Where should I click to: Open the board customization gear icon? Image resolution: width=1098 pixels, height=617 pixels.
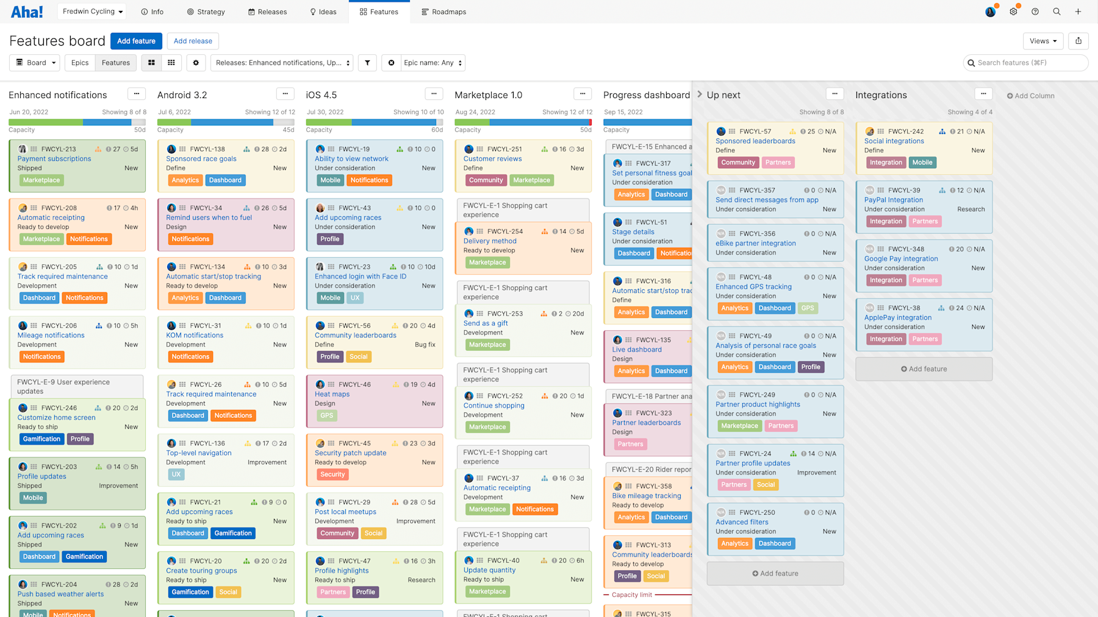pos(196,63)
